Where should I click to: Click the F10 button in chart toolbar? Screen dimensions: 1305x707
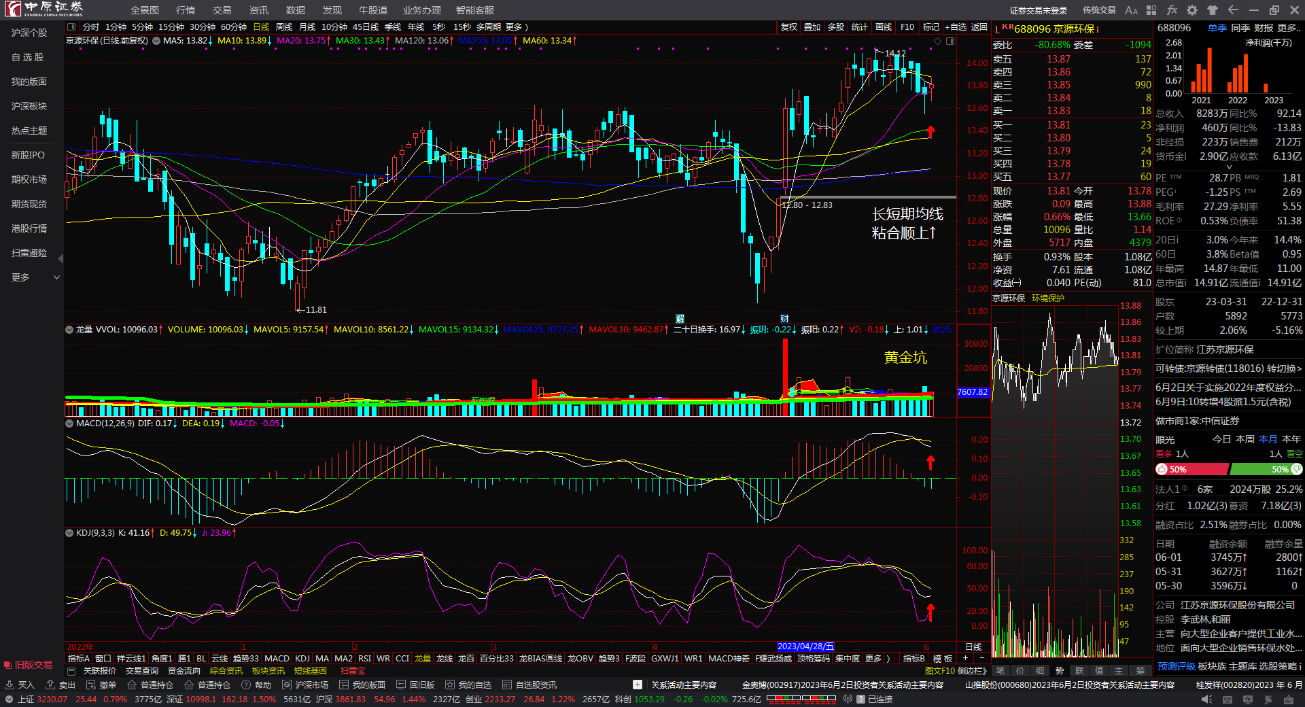coord(907,27)
